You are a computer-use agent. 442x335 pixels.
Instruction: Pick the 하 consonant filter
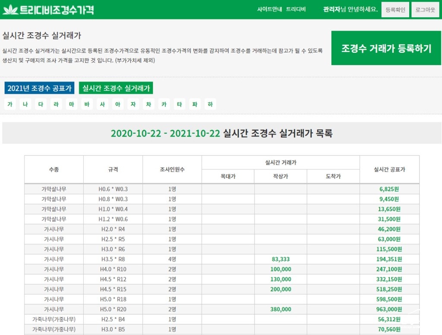210,104
